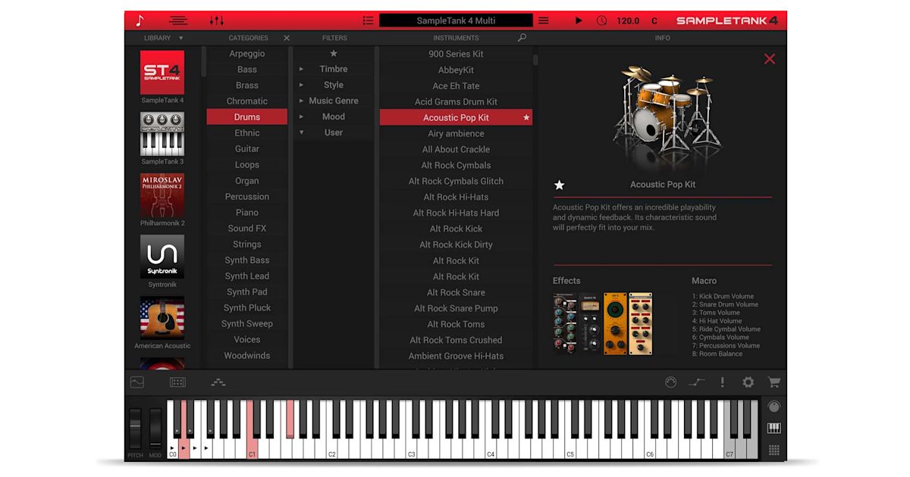Click the exclamation mark notification icon
The height and width of the screenshot is (477, 910).
click(722, 382)
